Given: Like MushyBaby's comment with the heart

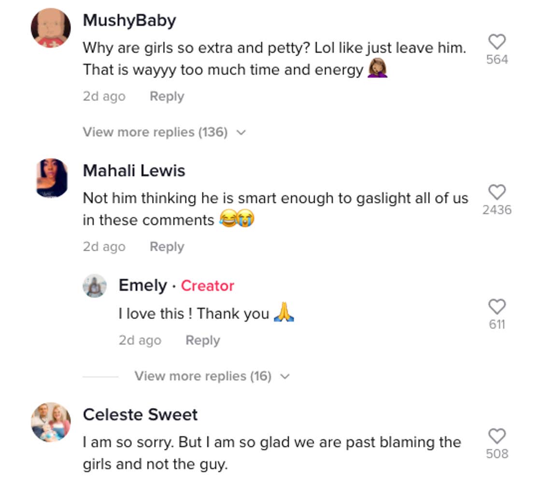Looking at the screenshot, I should [x=497, y=42].
